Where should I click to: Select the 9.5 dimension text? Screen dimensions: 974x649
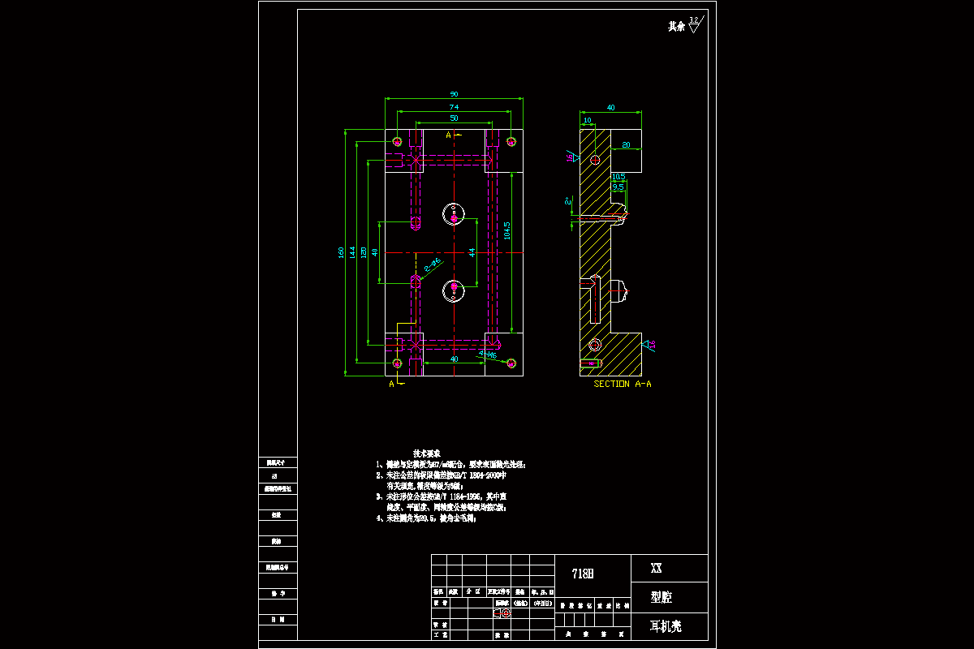click(618, 187)
